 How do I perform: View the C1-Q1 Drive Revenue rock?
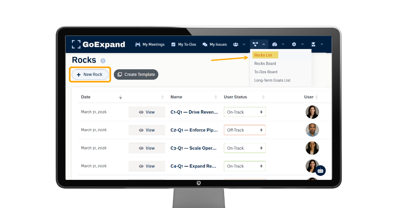tap(147, 112)
